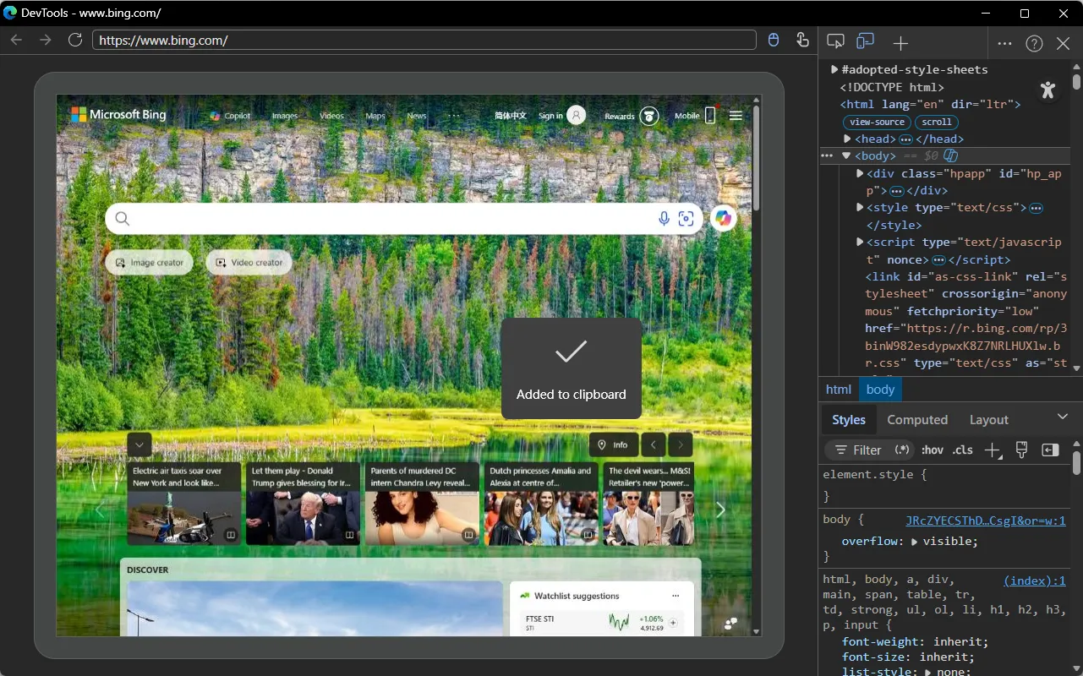Click the plus icon to add a DevTools tool
1083x676 pixels.
900,43
